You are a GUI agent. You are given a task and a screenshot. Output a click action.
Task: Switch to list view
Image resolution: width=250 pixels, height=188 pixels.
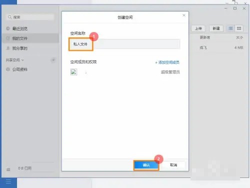tap(230, 29)
